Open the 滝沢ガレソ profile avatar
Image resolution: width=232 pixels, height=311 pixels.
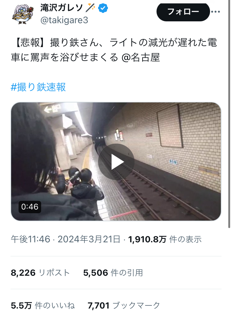pyautogui.click(x=23, y=14)
